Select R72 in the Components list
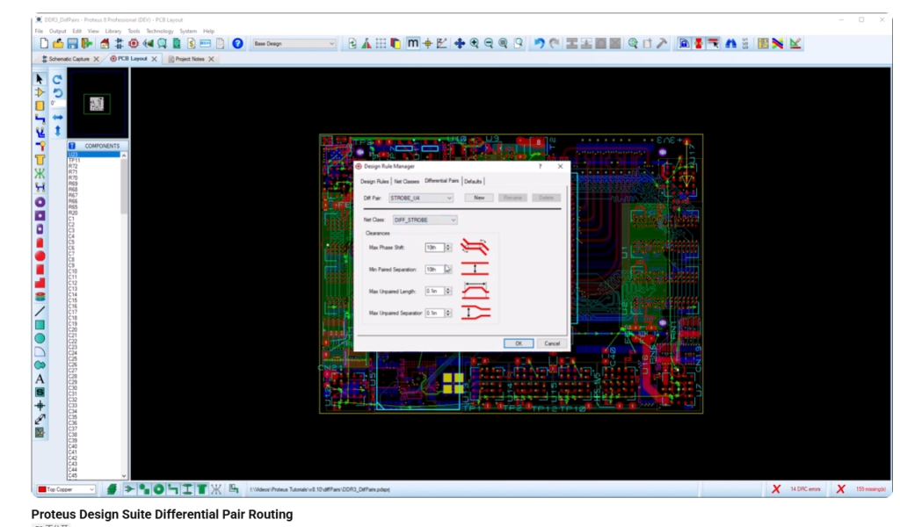The height and width of the screenshot is (527, 900). coord(93,166)
